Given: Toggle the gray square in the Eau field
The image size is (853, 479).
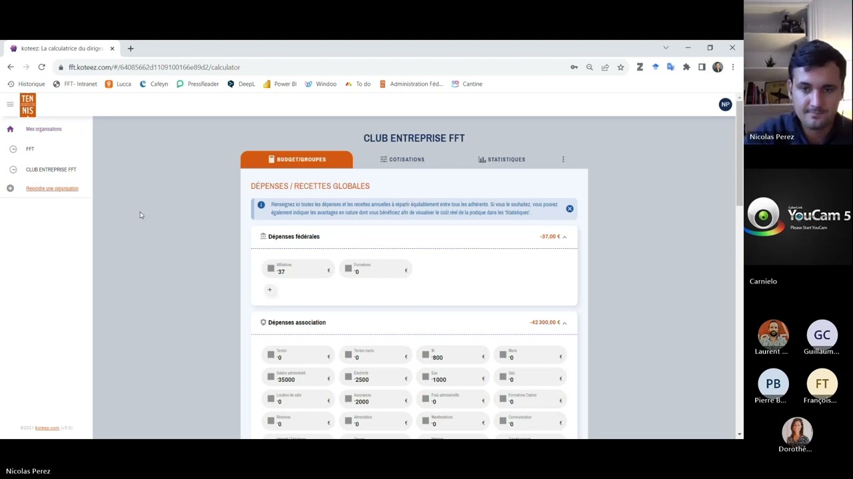Looking at the screenshot, I should coord(425,377).
